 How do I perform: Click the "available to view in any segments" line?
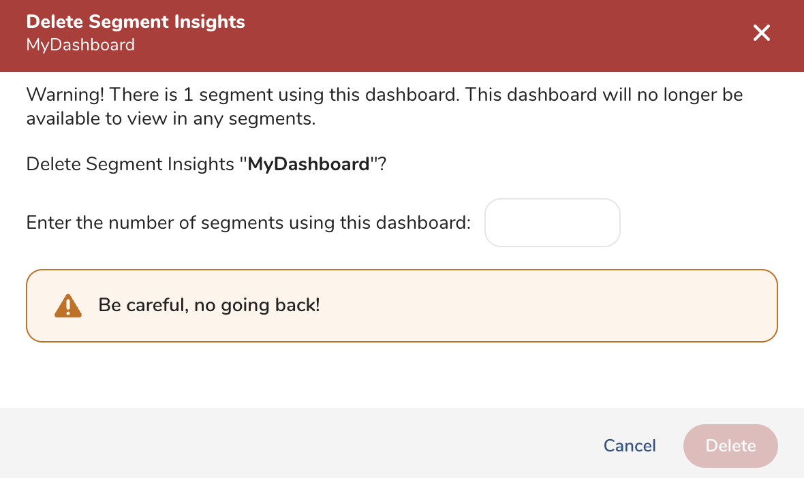[x=170, y=119]
